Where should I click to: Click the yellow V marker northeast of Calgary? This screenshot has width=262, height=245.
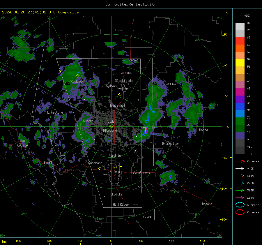tap(121, 167)
